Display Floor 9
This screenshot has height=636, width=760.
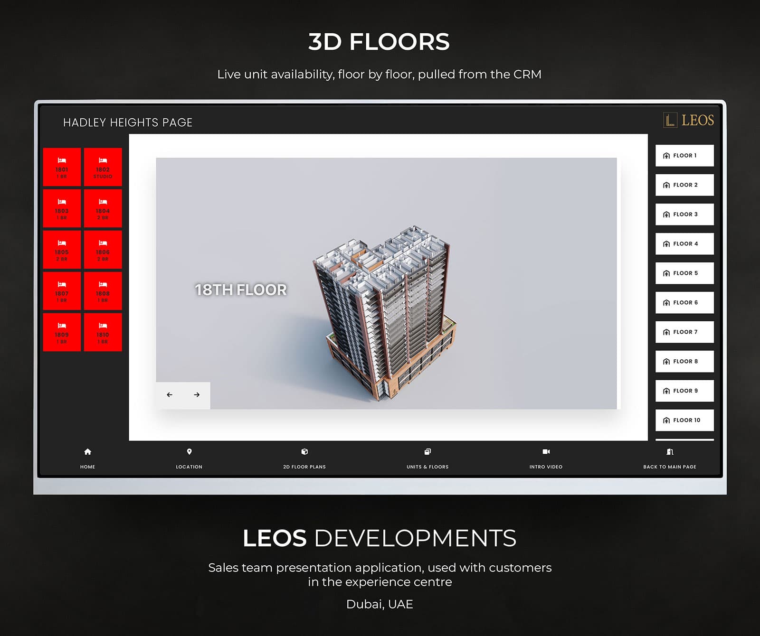click(684, 391)
